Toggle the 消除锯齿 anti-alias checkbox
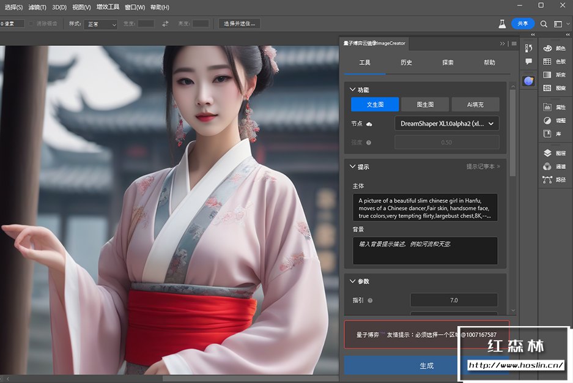Image resolution: width=573 pixels, height=383 pixels. click(32, 24)
